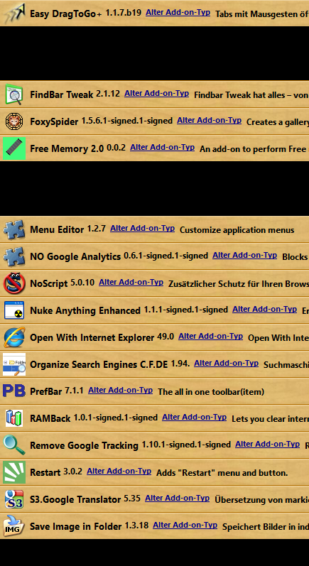Click the Easy DragToGo+ add-on icon

point(14,13)
